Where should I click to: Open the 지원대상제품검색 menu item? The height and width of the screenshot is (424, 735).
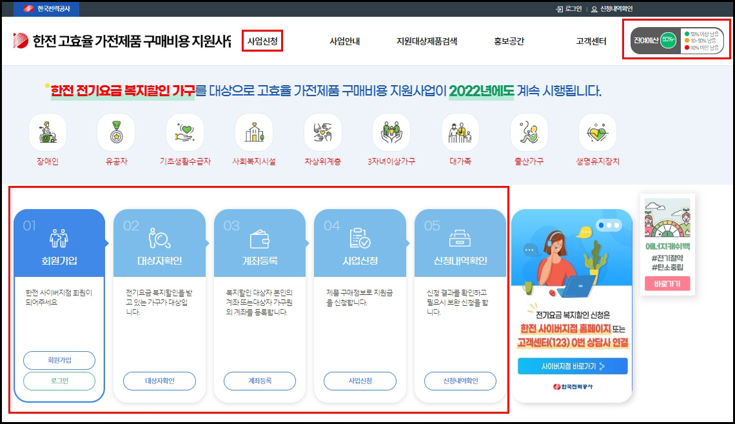(x=427, y=41)
